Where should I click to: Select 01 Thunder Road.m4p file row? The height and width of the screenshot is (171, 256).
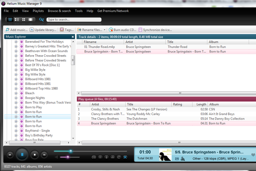[x=166, y=47]
